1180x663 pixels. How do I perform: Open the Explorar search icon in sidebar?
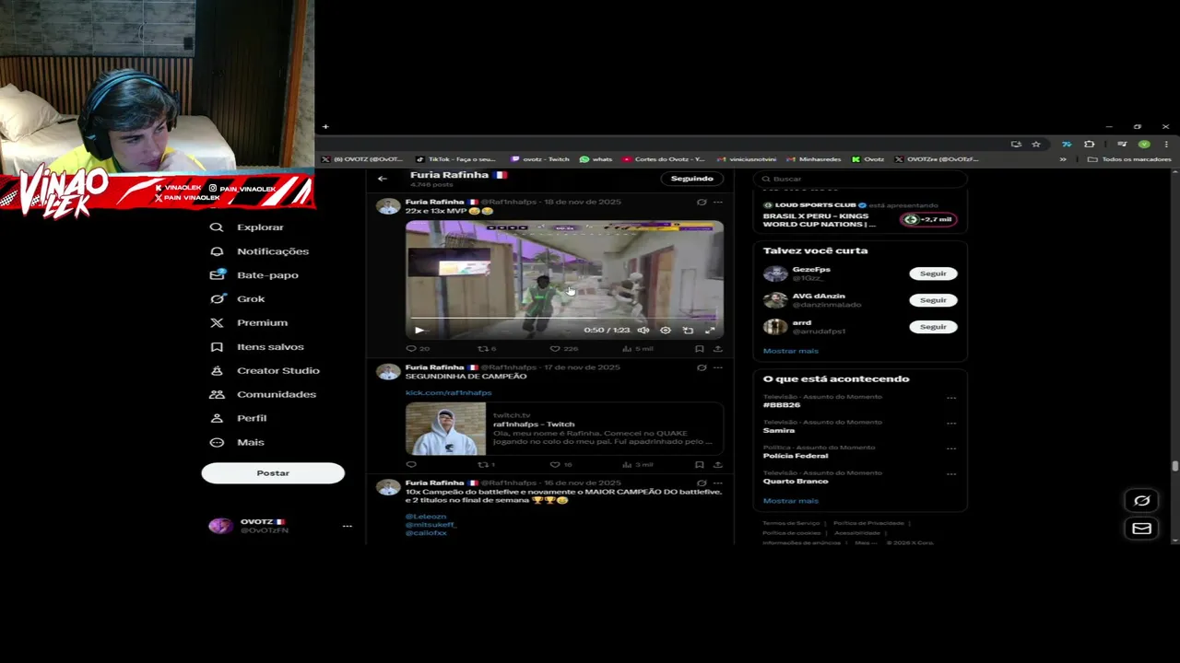[217, 227]
